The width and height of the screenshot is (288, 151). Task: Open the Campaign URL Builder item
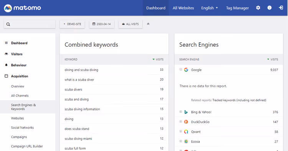tap(27, 146)
